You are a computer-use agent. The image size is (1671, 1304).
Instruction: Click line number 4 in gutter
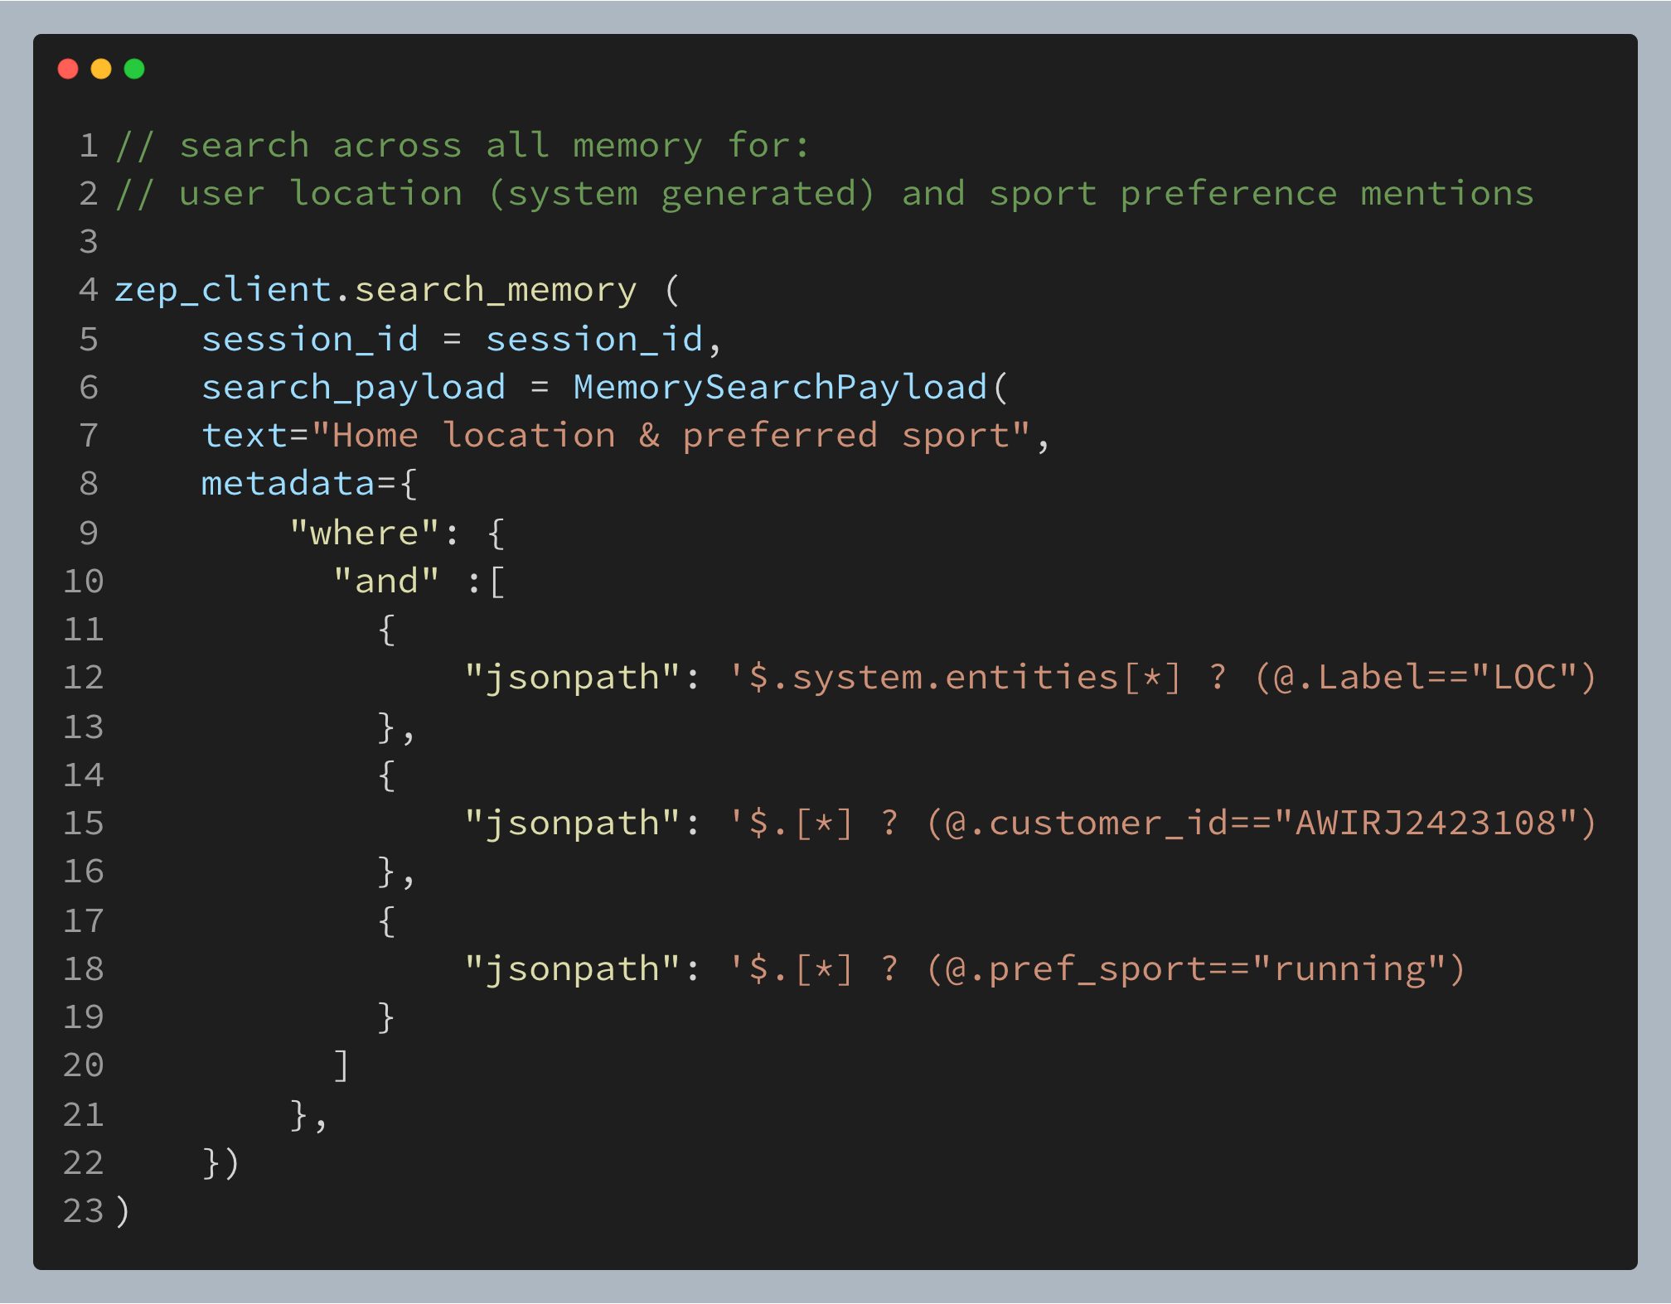88,290
